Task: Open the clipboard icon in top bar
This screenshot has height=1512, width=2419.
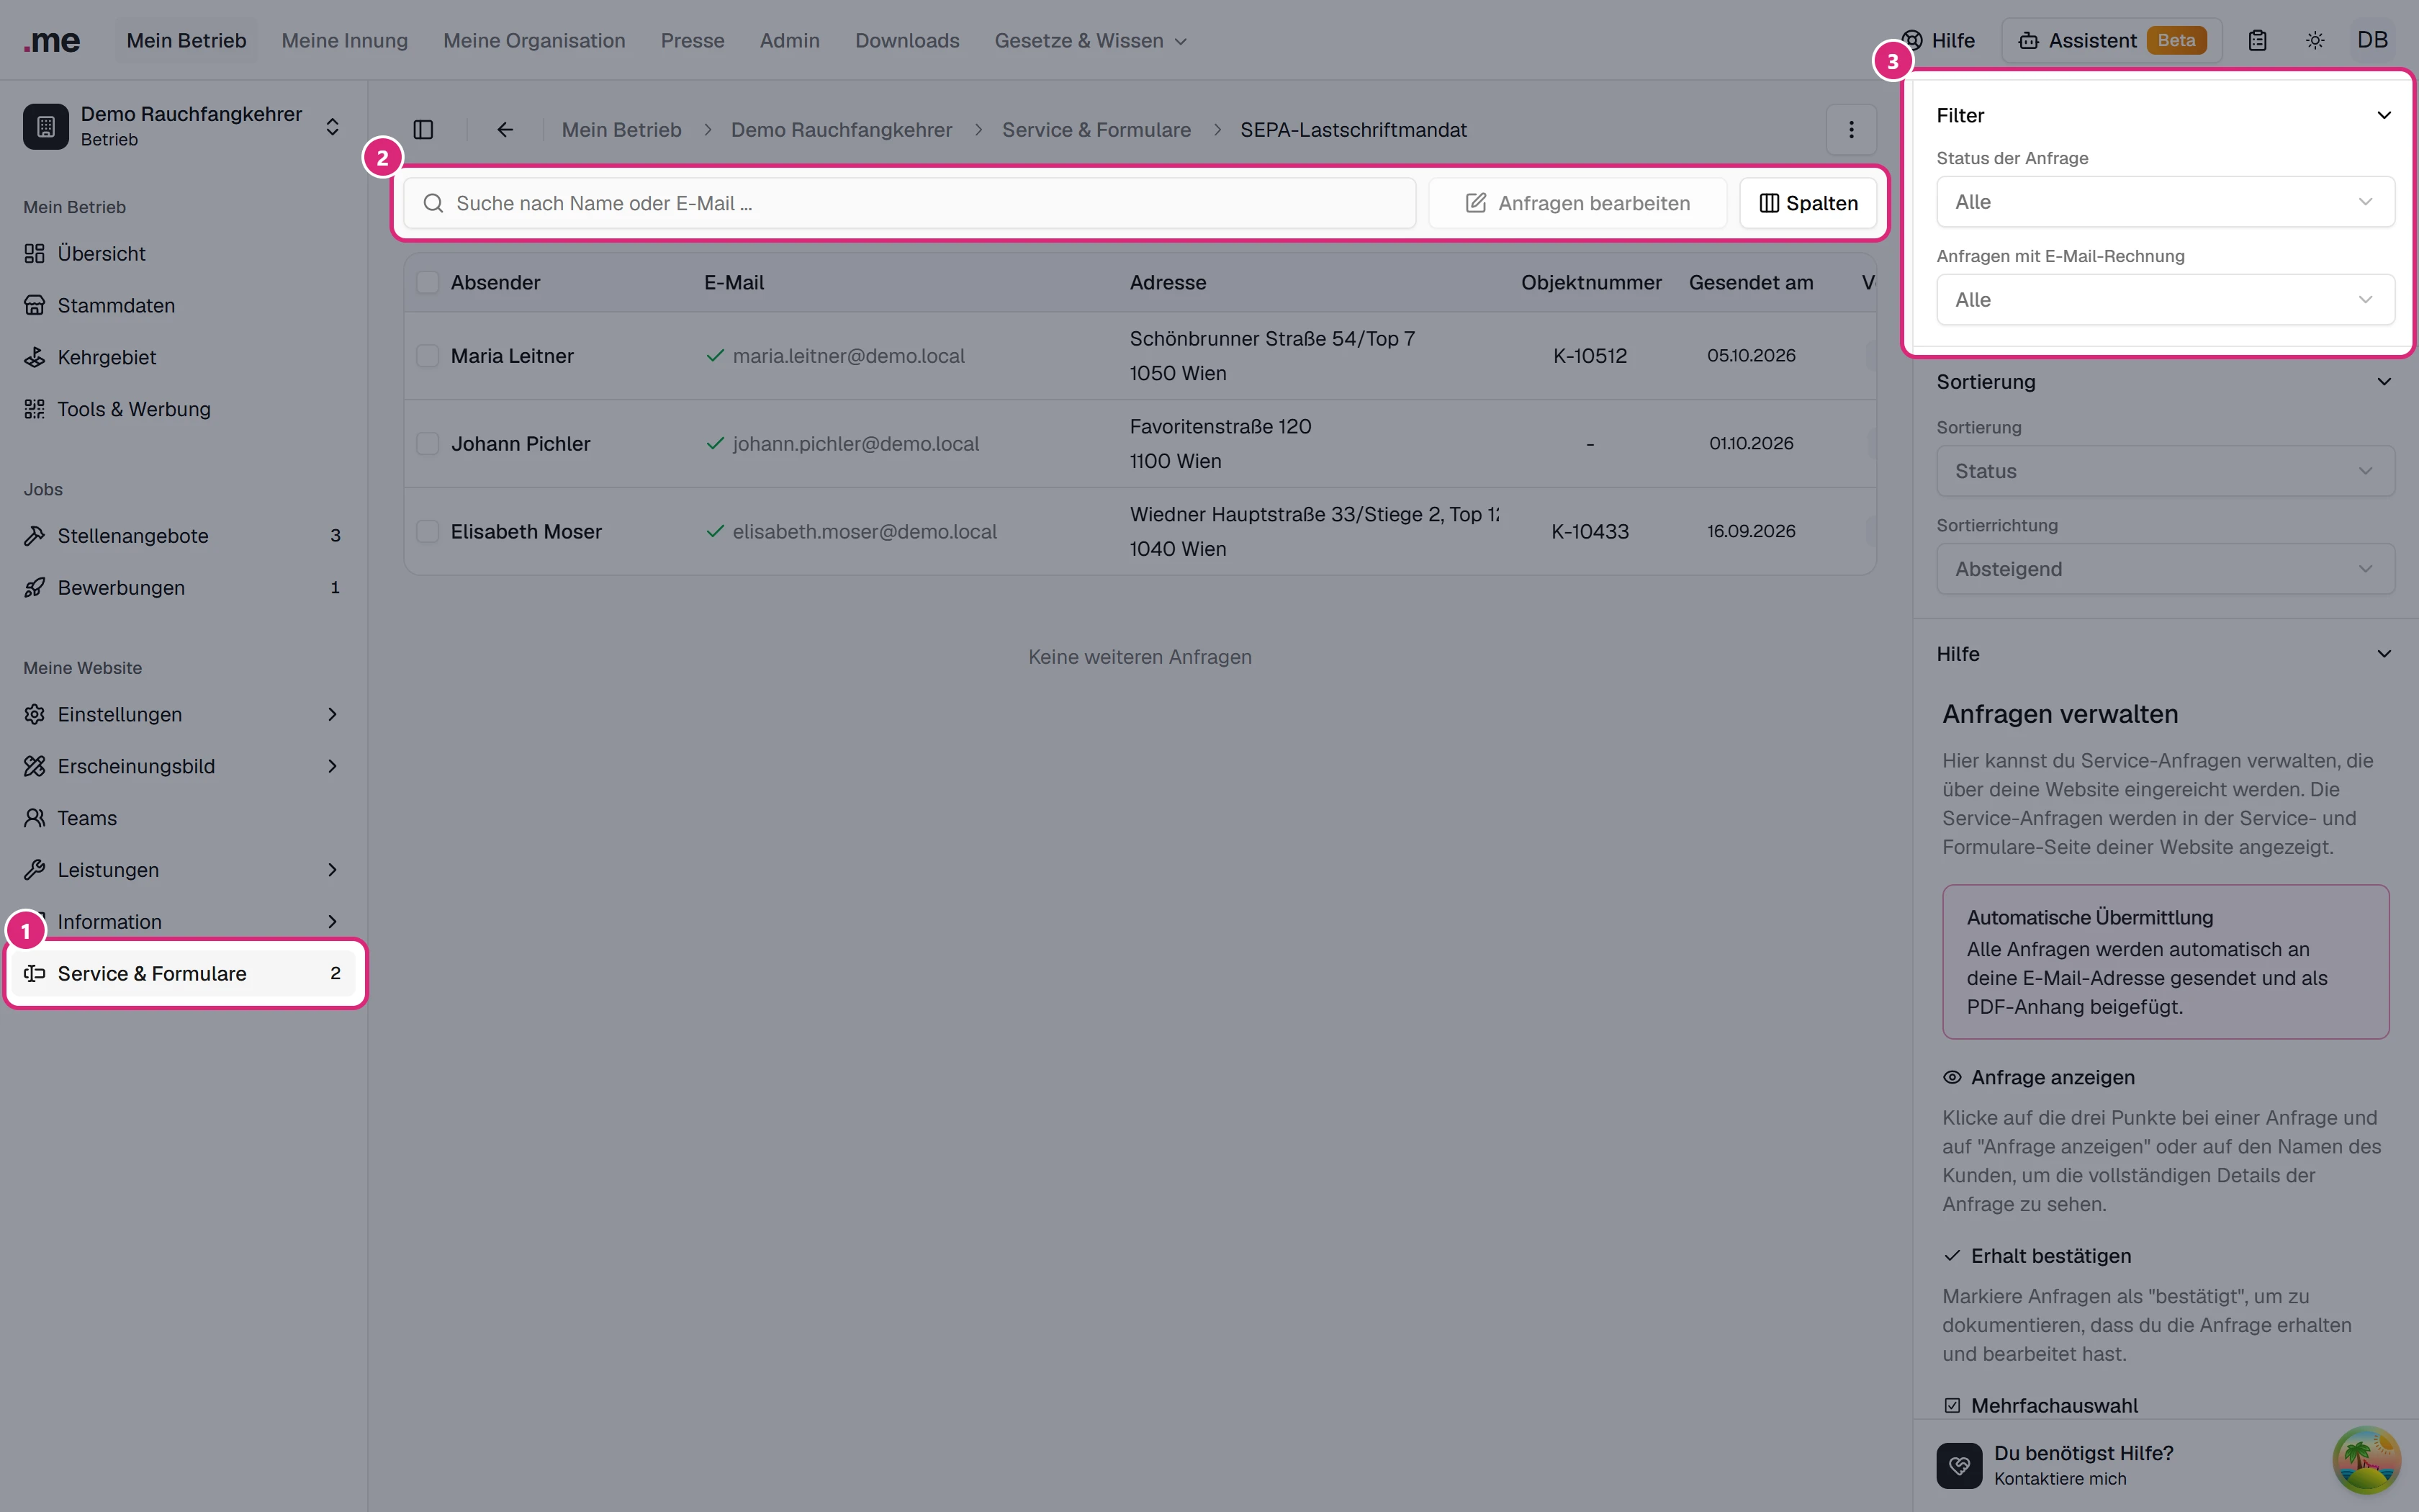Action: tap(2257, 41)
